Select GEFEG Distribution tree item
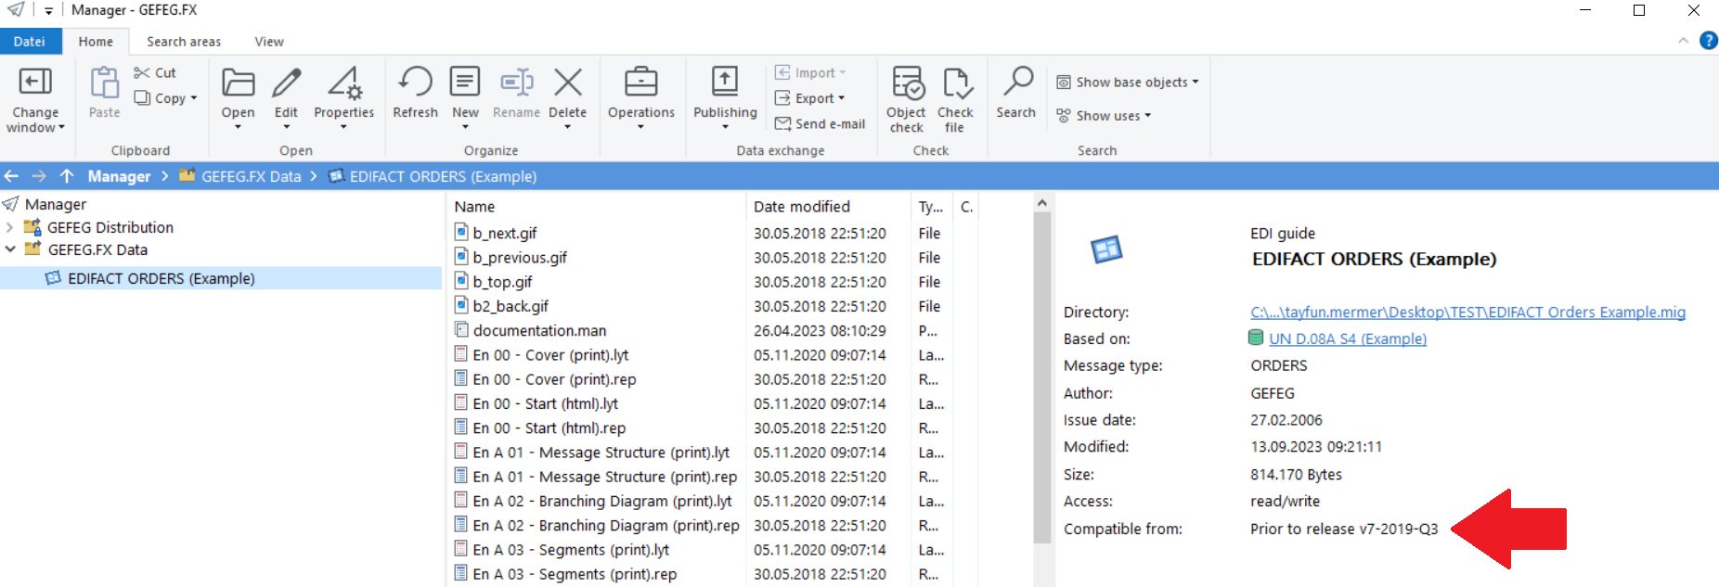Viewport: 1719px width, 587px height. 110,227
